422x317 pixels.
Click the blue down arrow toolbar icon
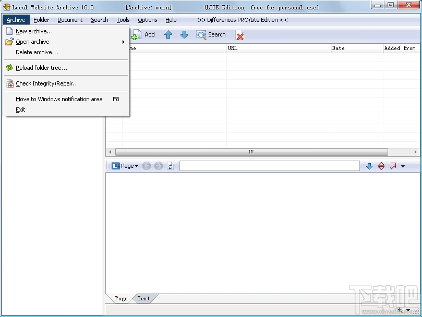click(x=184, y=35)
